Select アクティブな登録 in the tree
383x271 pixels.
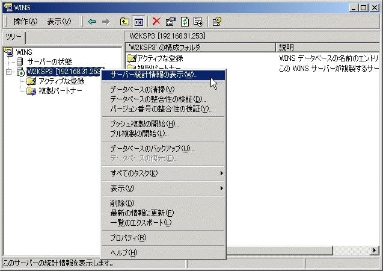point(61,81)
